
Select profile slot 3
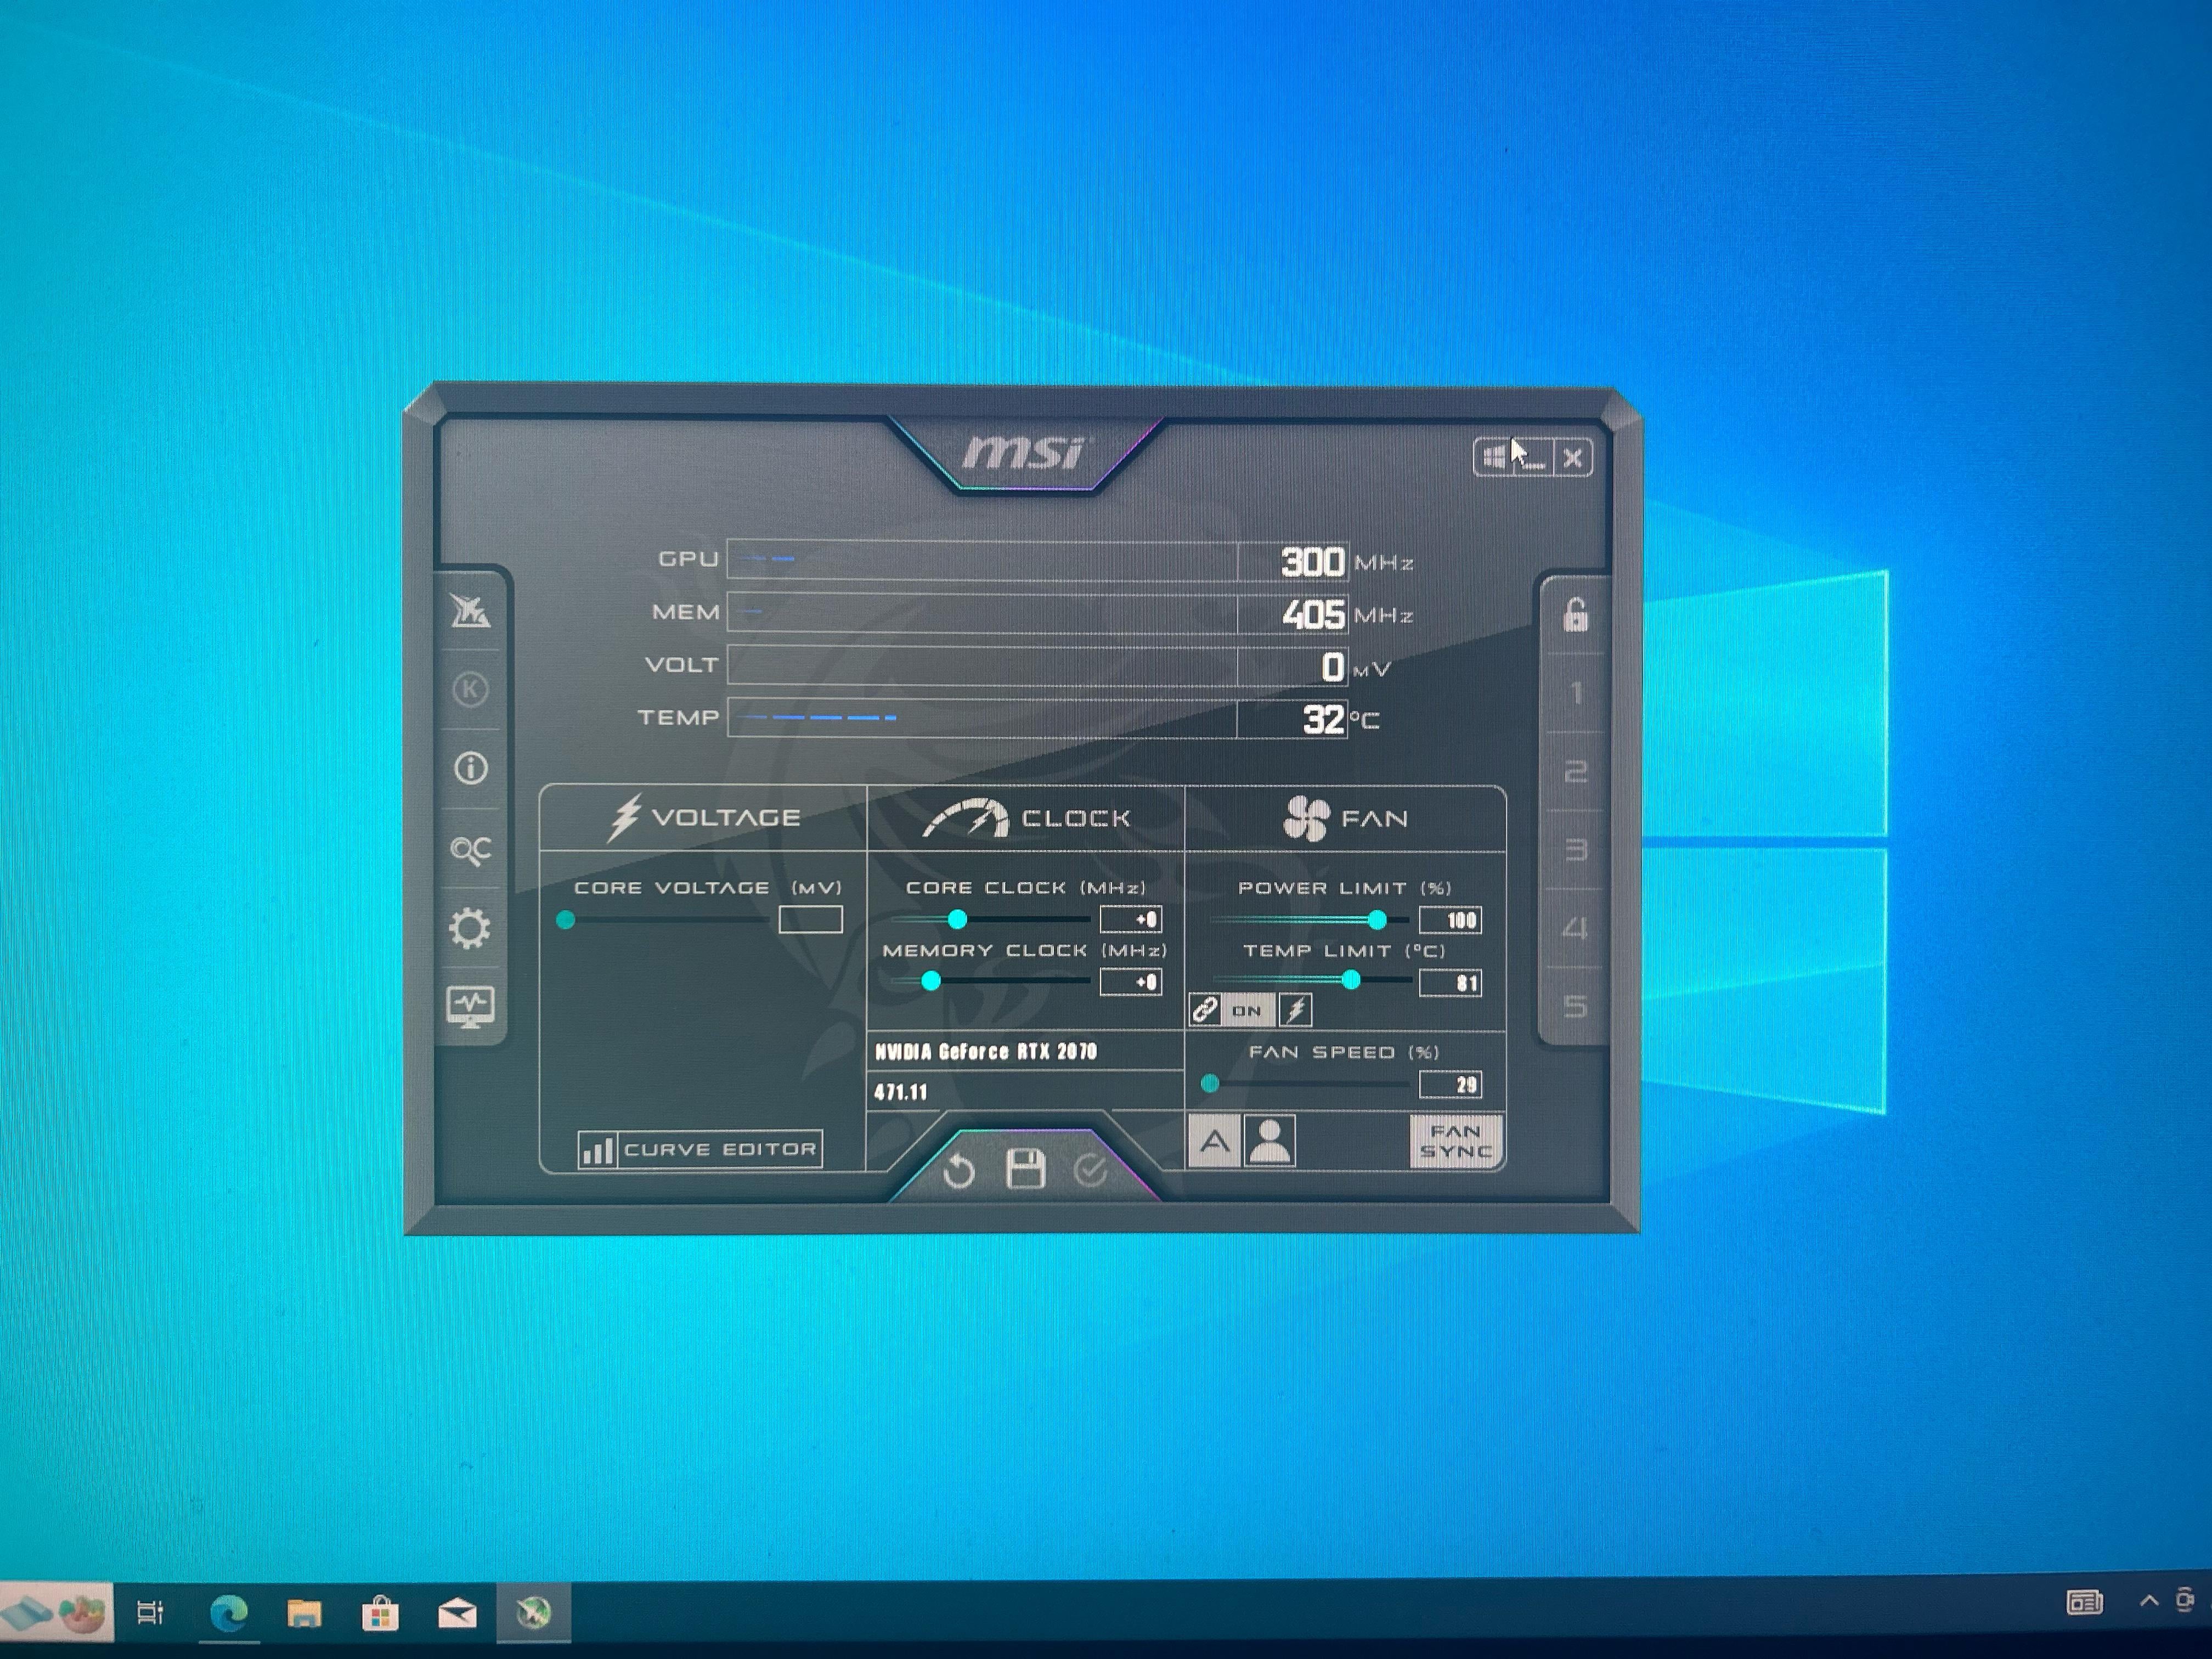tap(1576, 850)
